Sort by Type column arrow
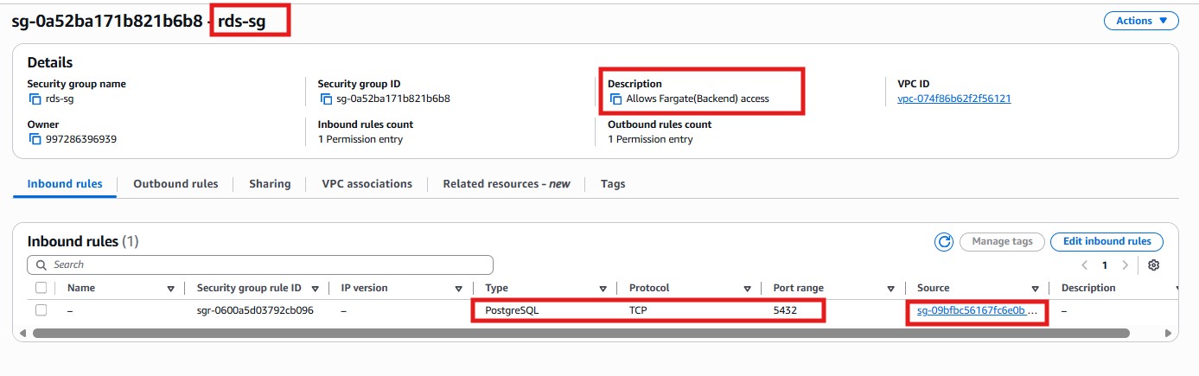Viewport: 1199px width, 376px height. click(602, 289)
